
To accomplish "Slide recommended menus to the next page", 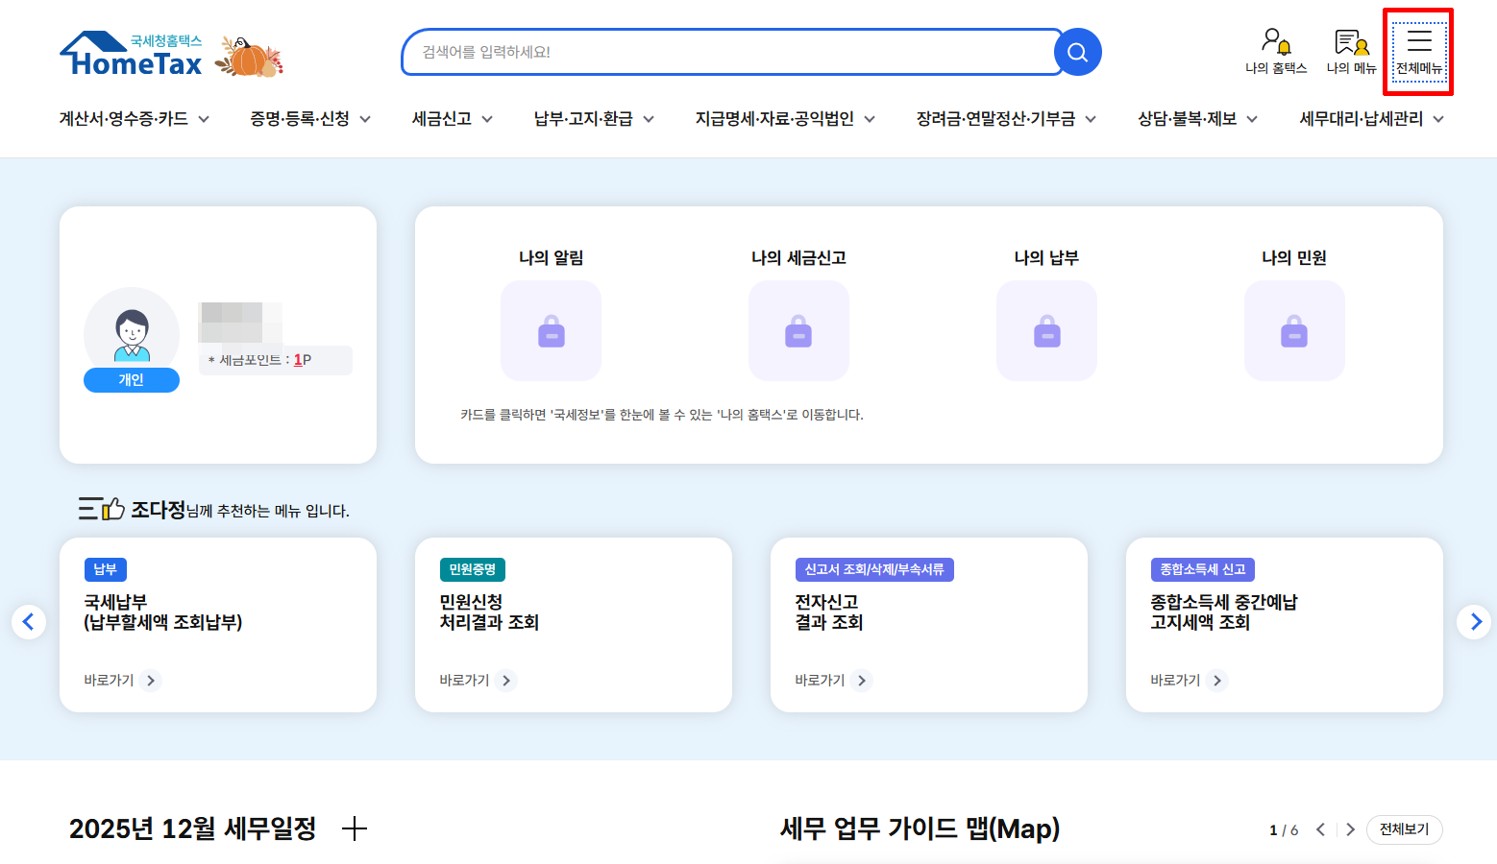I will coord(1474,622).
